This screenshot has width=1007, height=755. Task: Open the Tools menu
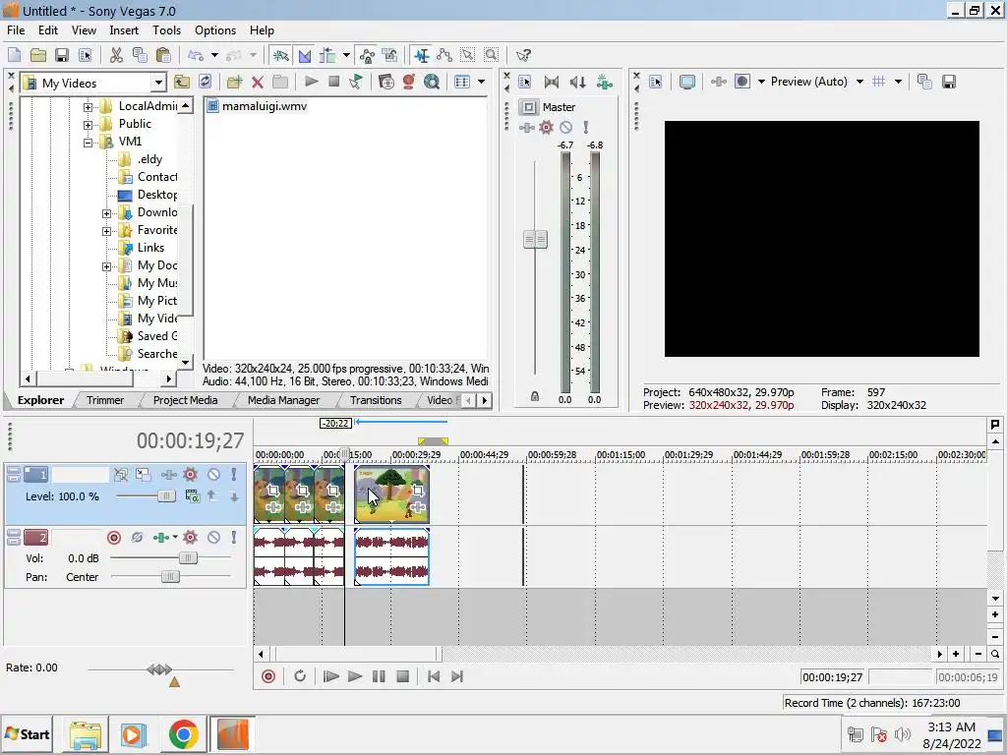pos(166,30)
